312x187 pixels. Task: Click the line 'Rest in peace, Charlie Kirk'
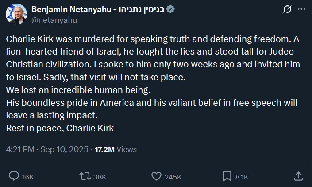61,128
